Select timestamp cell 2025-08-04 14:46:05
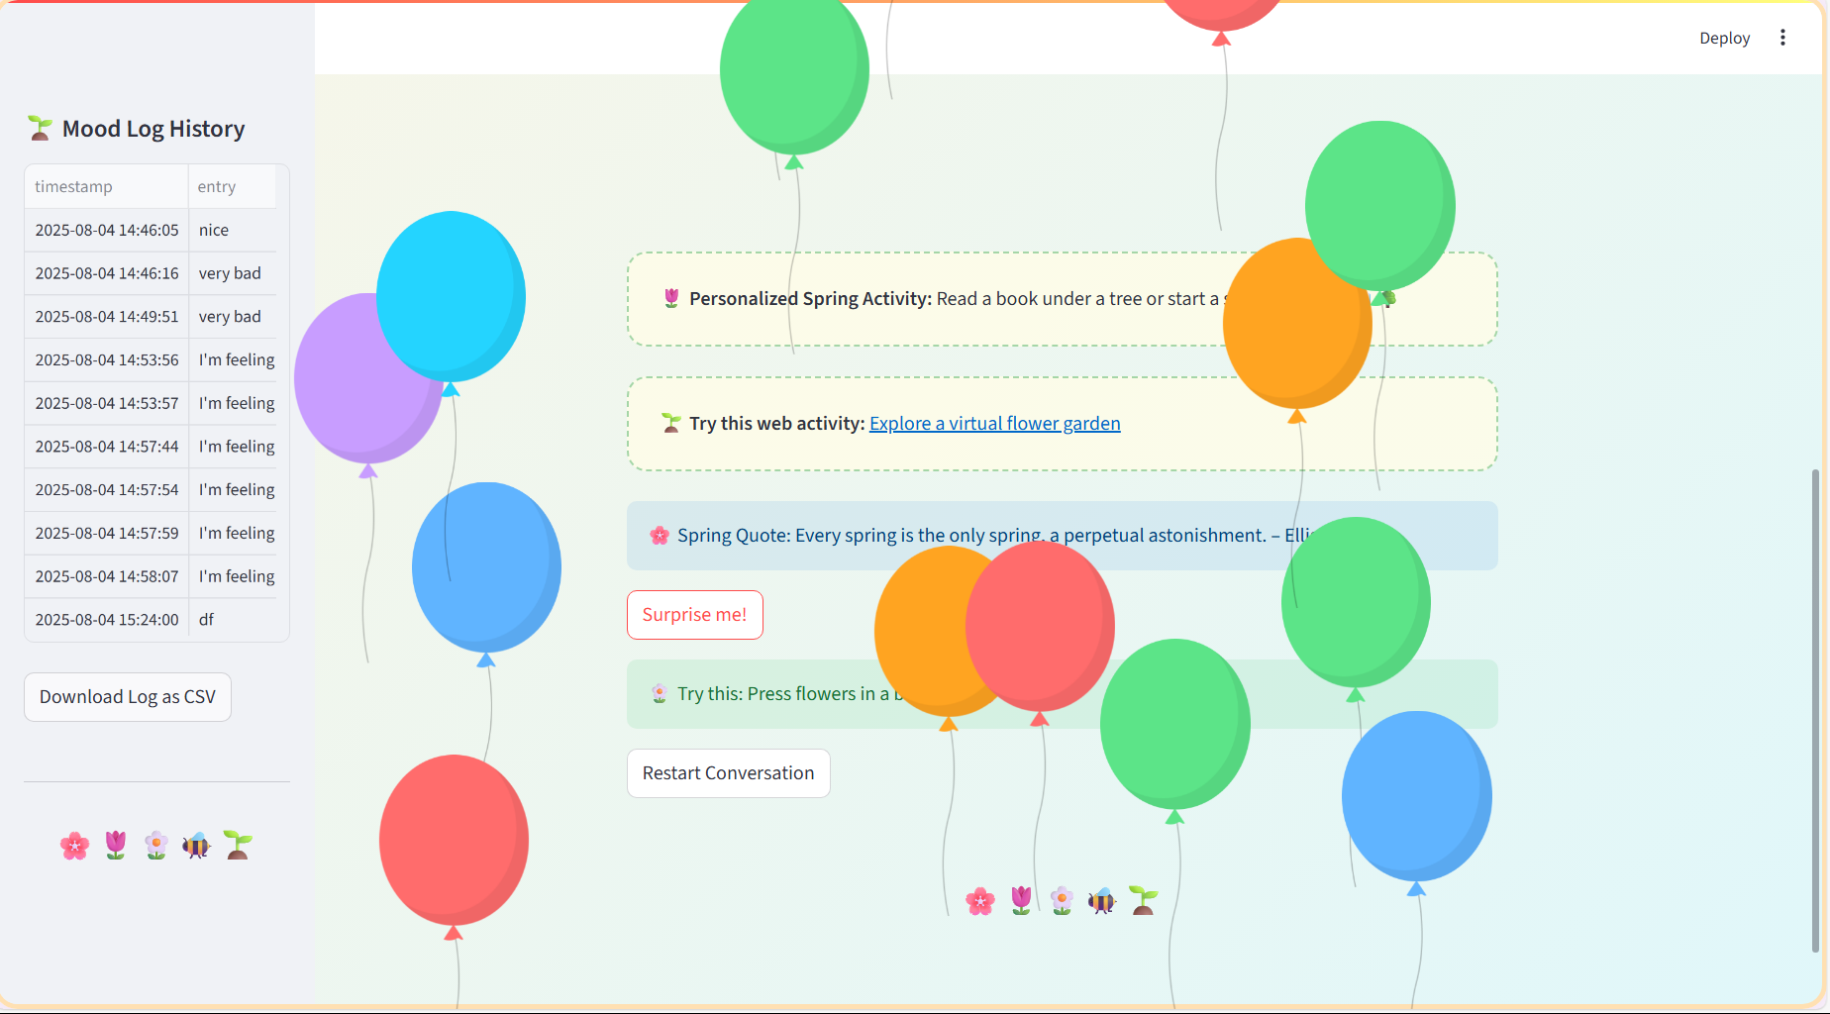Viewport: 1830px width, 1014px height. [106, 230]
